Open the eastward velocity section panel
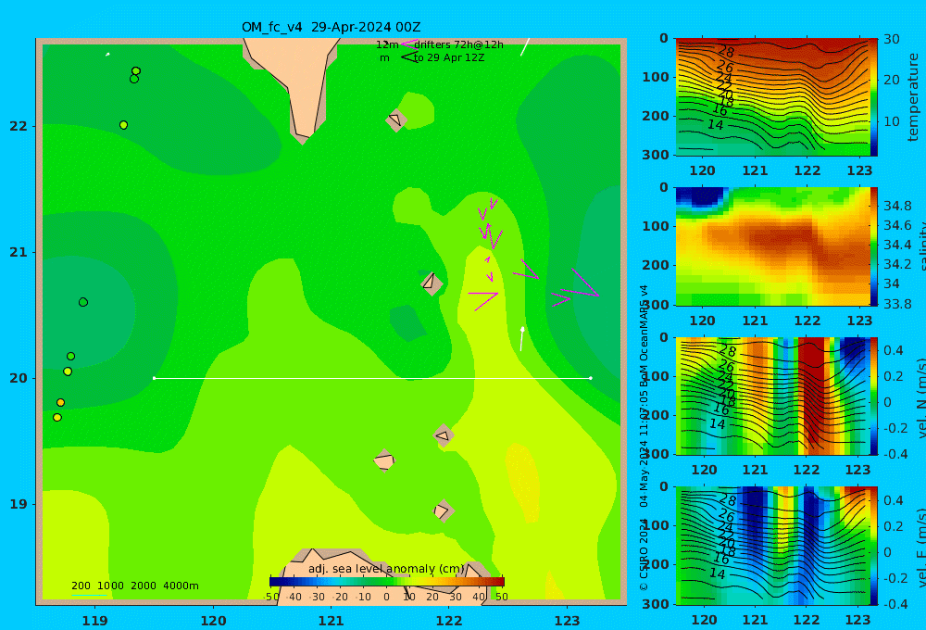Viewport: 926px width, 630px height. [x=772, y=546]
